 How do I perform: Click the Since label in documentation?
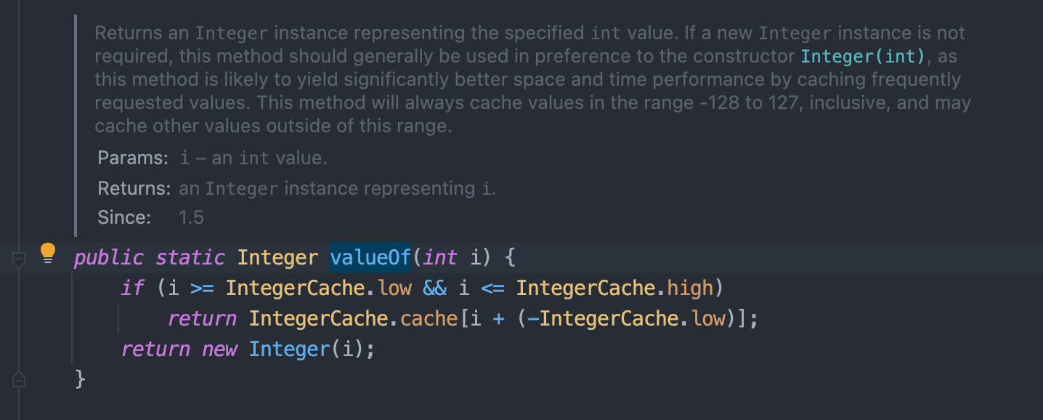124,217
